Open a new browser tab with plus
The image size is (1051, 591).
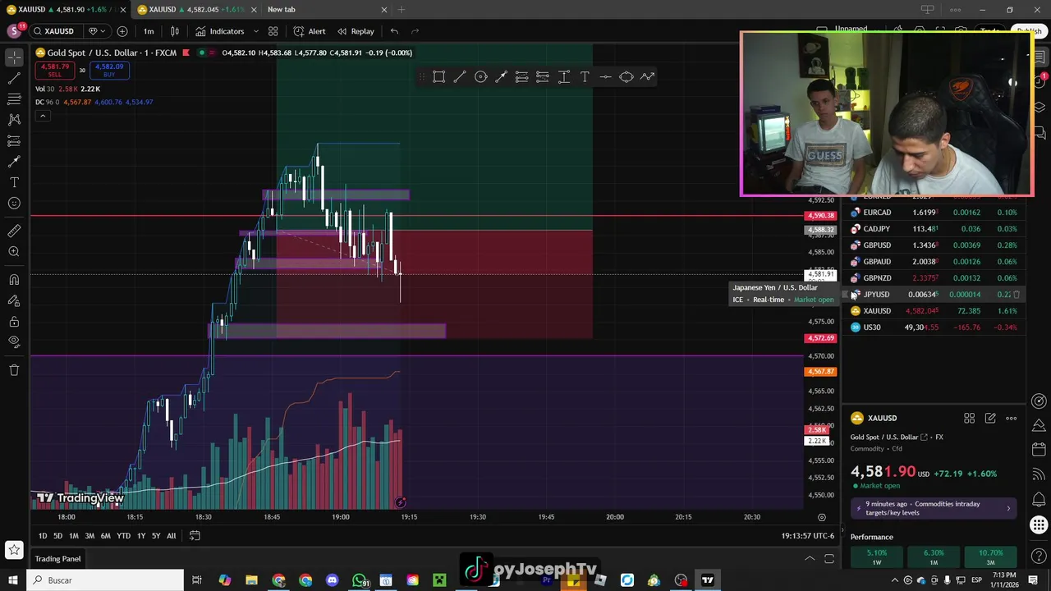point(402,9)
